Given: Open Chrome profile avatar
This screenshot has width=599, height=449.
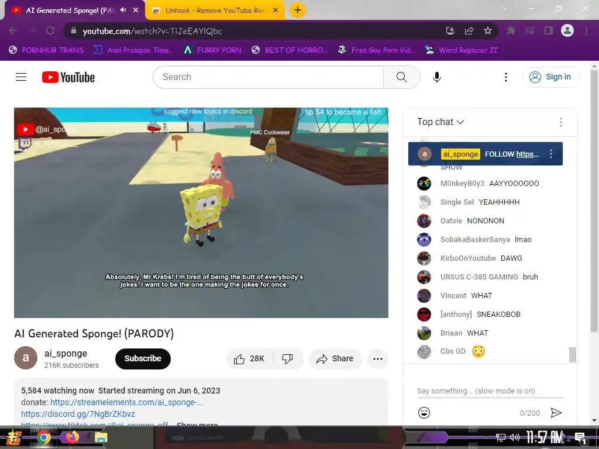Looking at the screenshot, I should (x=567, y=30).
